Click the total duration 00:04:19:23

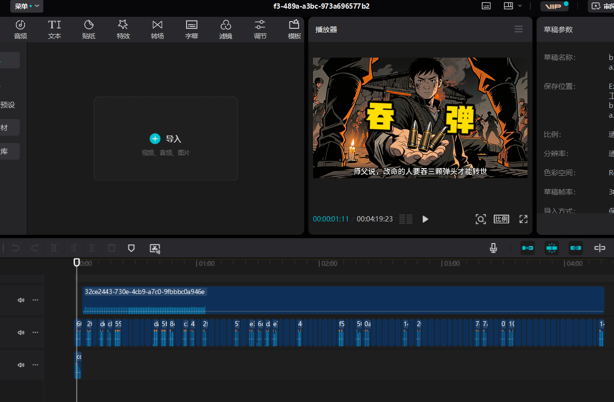[375, 219]
